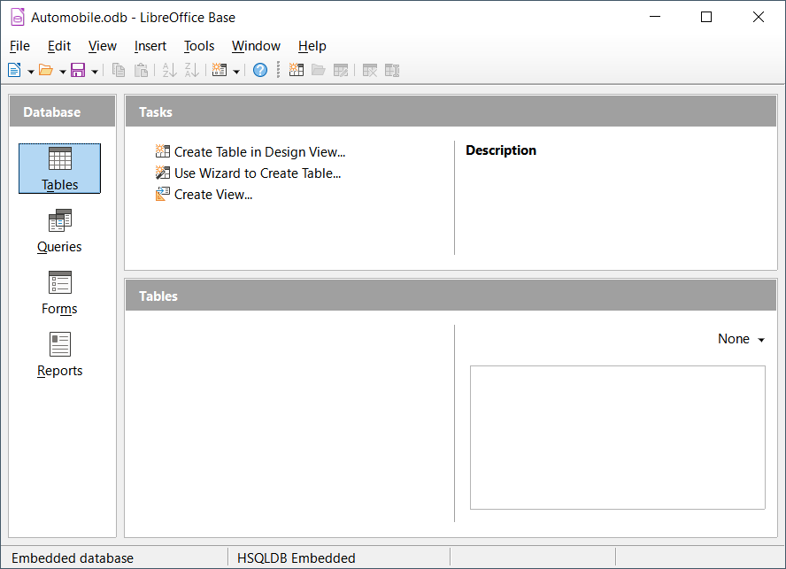The image size is (786, 569).
Task: Click the Paste icon
Action: pos(141,70)
